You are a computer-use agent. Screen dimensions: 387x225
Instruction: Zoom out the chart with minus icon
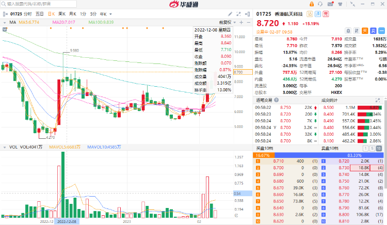(249, 23)
